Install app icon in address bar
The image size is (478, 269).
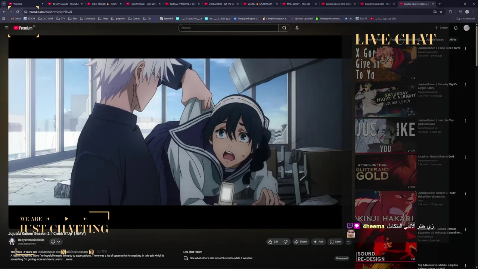click(435, 12)
